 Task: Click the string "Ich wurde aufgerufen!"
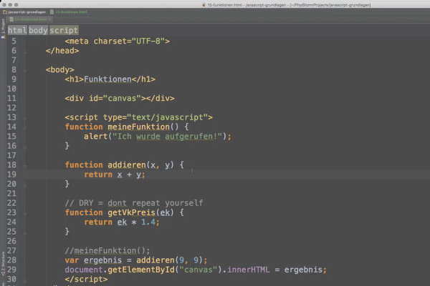(167, 137)
